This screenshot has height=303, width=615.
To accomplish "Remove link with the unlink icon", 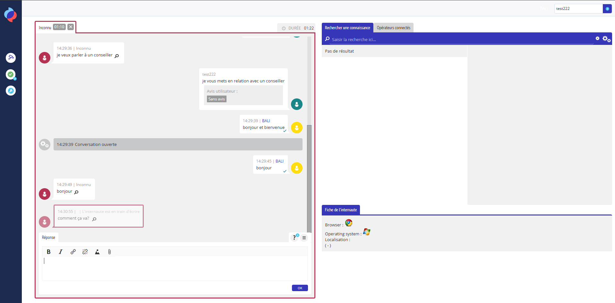I will tap(85, 252).
